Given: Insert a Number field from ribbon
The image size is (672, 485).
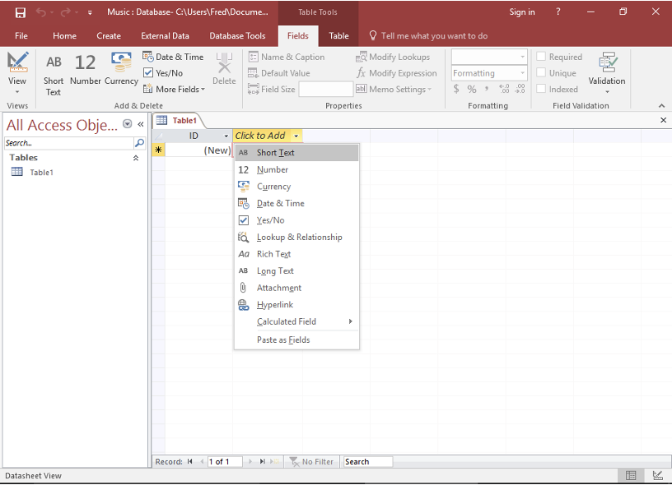Looking at the screenshot, I should coord(85,70).
